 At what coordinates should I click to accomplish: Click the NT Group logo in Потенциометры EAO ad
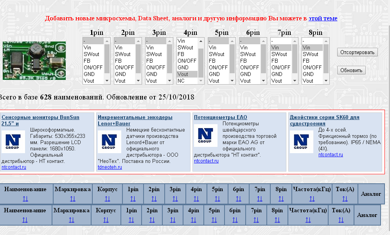206,136
